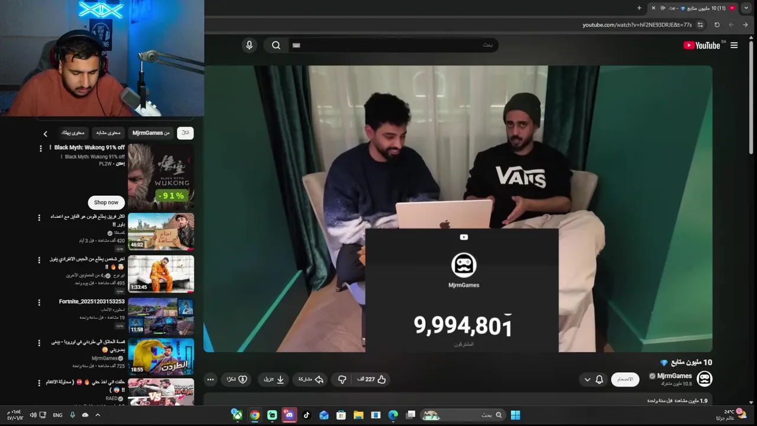Open the weather widget showing 24°C

tap(731, 415)
